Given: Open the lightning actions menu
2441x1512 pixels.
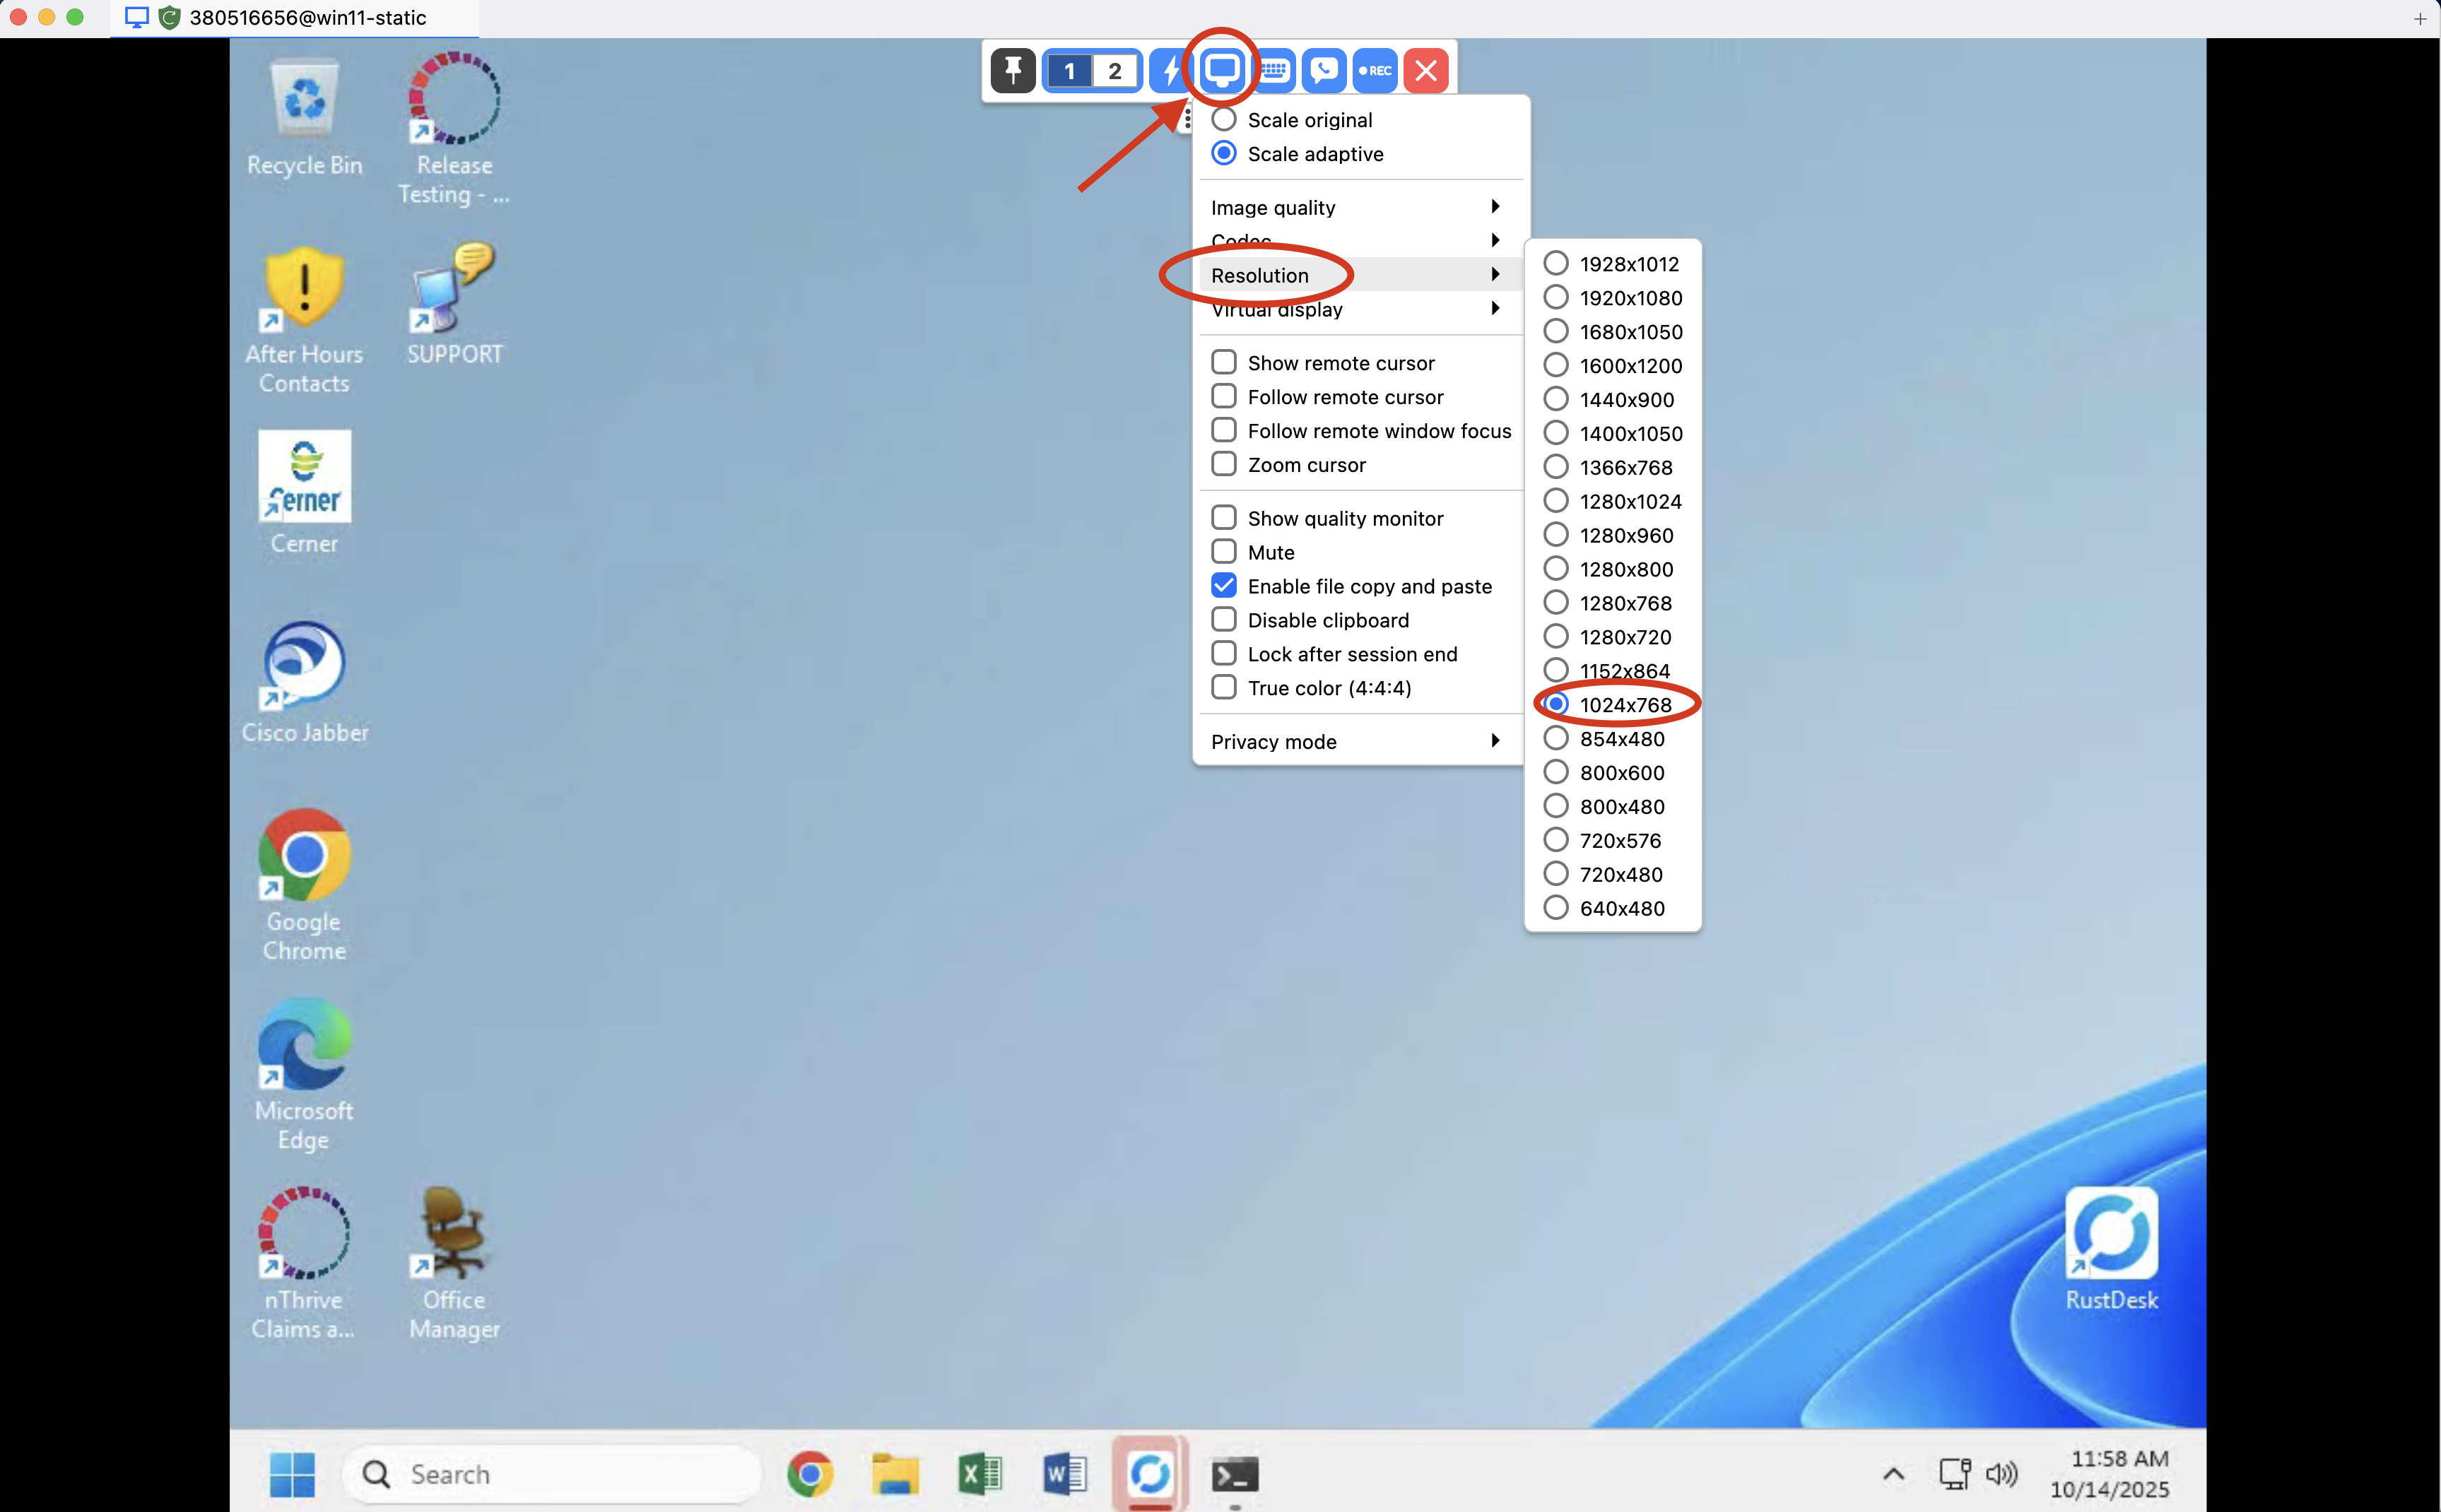Looking at the screenshot, I should (x=1170, y=70).
